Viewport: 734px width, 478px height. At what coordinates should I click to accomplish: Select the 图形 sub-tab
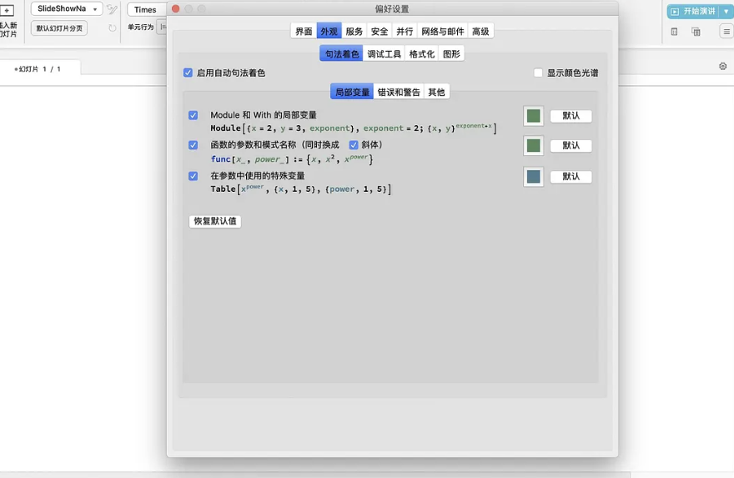[x=451, y=54]
